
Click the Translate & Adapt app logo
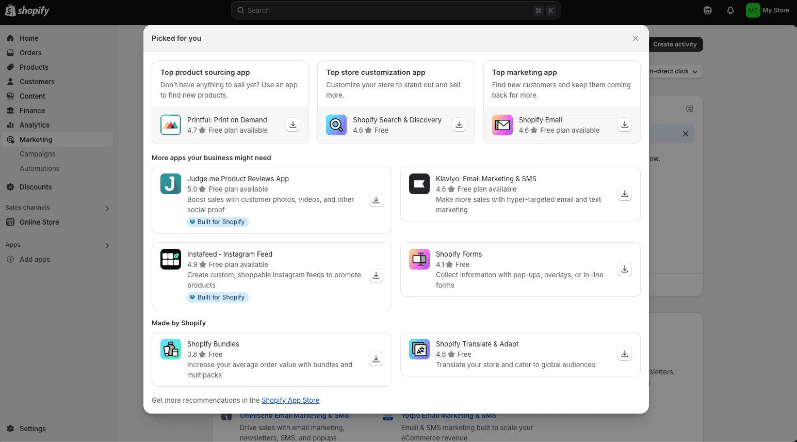click(x=419, y=349)
